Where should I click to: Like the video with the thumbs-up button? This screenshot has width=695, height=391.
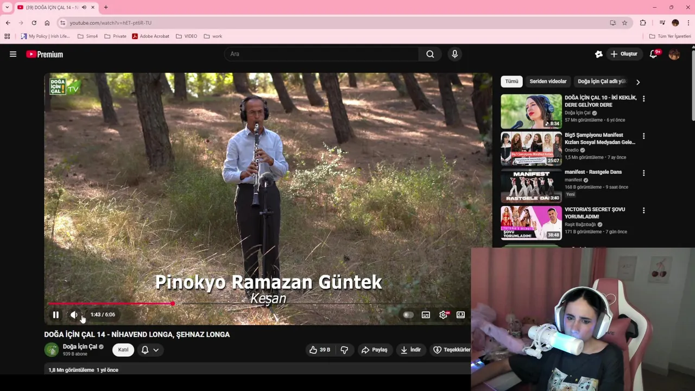(319, 350)
